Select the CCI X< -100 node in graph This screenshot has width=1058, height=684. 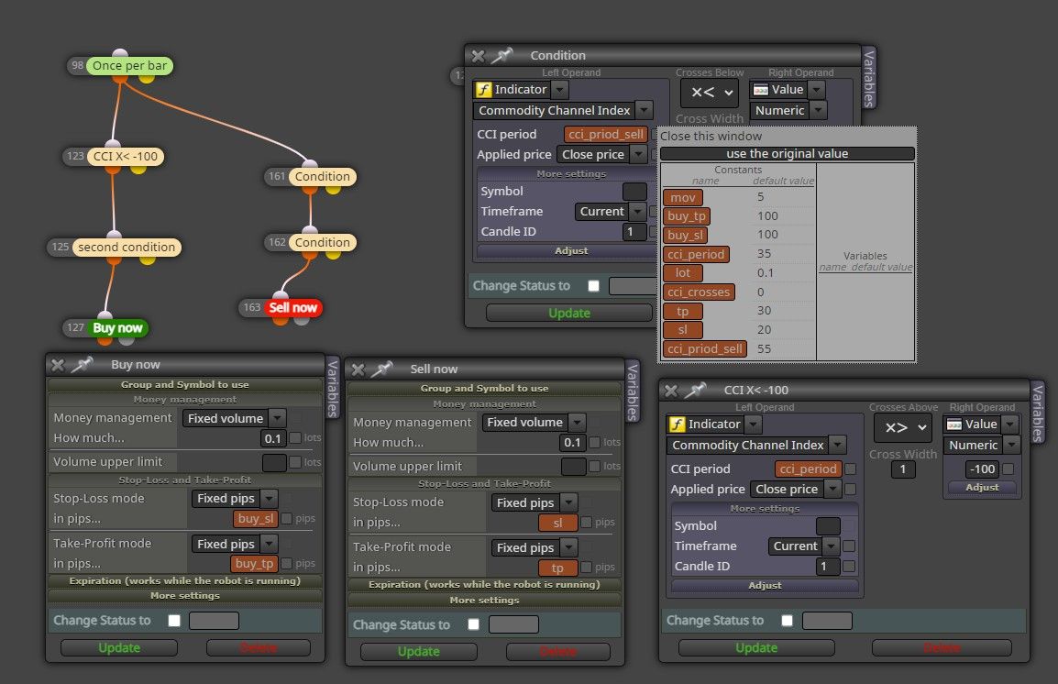pyautogui.click(x=126, y=157)
